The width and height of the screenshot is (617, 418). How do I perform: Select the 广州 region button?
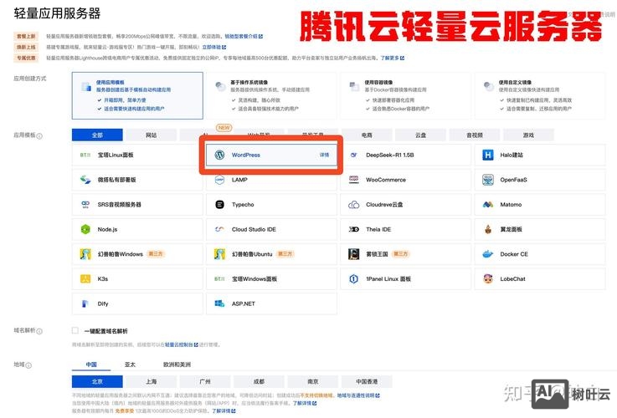tap(205, 381)
